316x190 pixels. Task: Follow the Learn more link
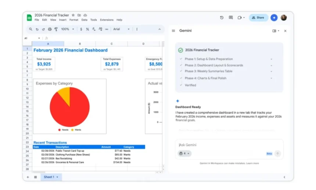tap(252, 163)
